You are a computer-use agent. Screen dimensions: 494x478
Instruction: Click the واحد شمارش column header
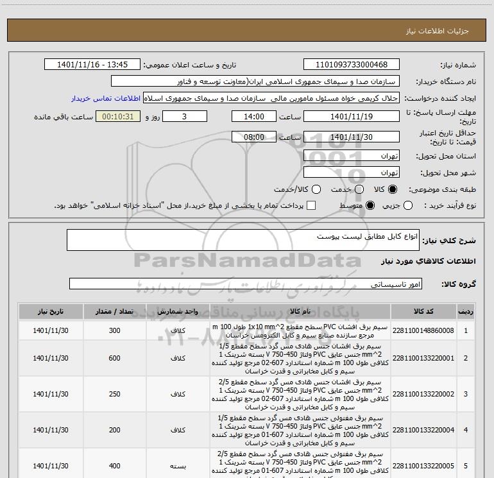(x=178, y=311)
